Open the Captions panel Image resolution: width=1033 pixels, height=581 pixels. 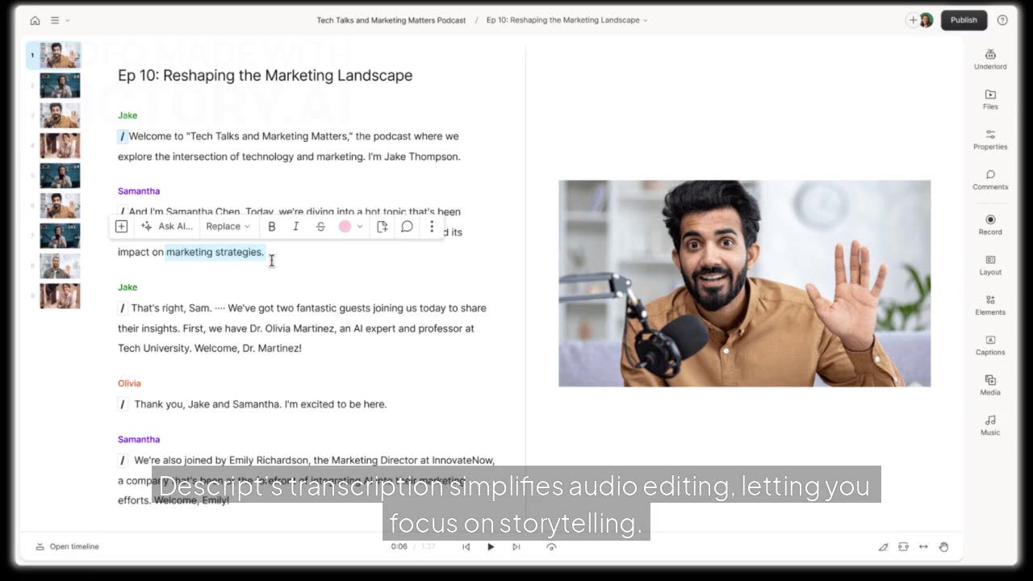coord(990,345)
